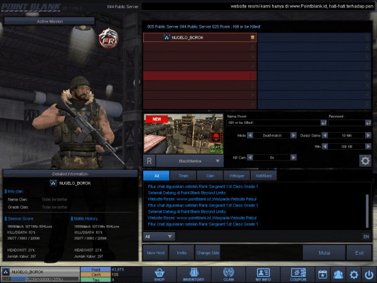The image size is (377, 283).
Task: Select the Notifikasi chat tab
Action: pos(264,175)
